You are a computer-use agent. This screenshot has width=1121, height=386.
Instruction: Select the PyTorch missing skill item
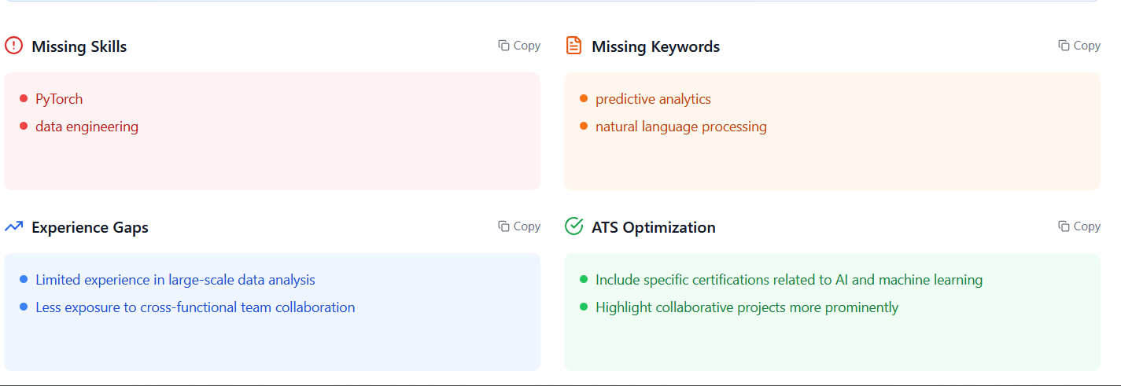tap(59, 99)
